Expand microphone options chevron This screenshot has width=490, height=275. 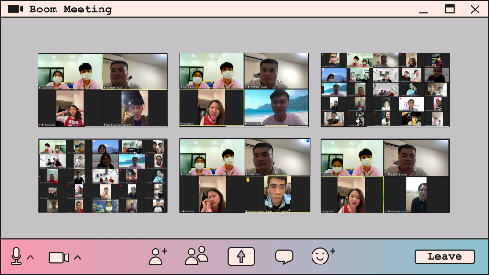(x=31, y=257)
